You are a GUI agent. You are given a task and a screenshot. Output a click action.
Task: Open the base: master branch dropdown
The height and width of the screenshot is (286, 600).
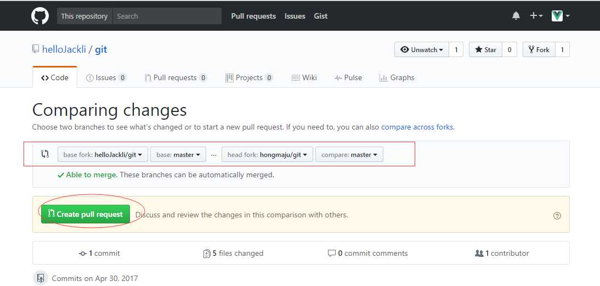coord(178,155)
